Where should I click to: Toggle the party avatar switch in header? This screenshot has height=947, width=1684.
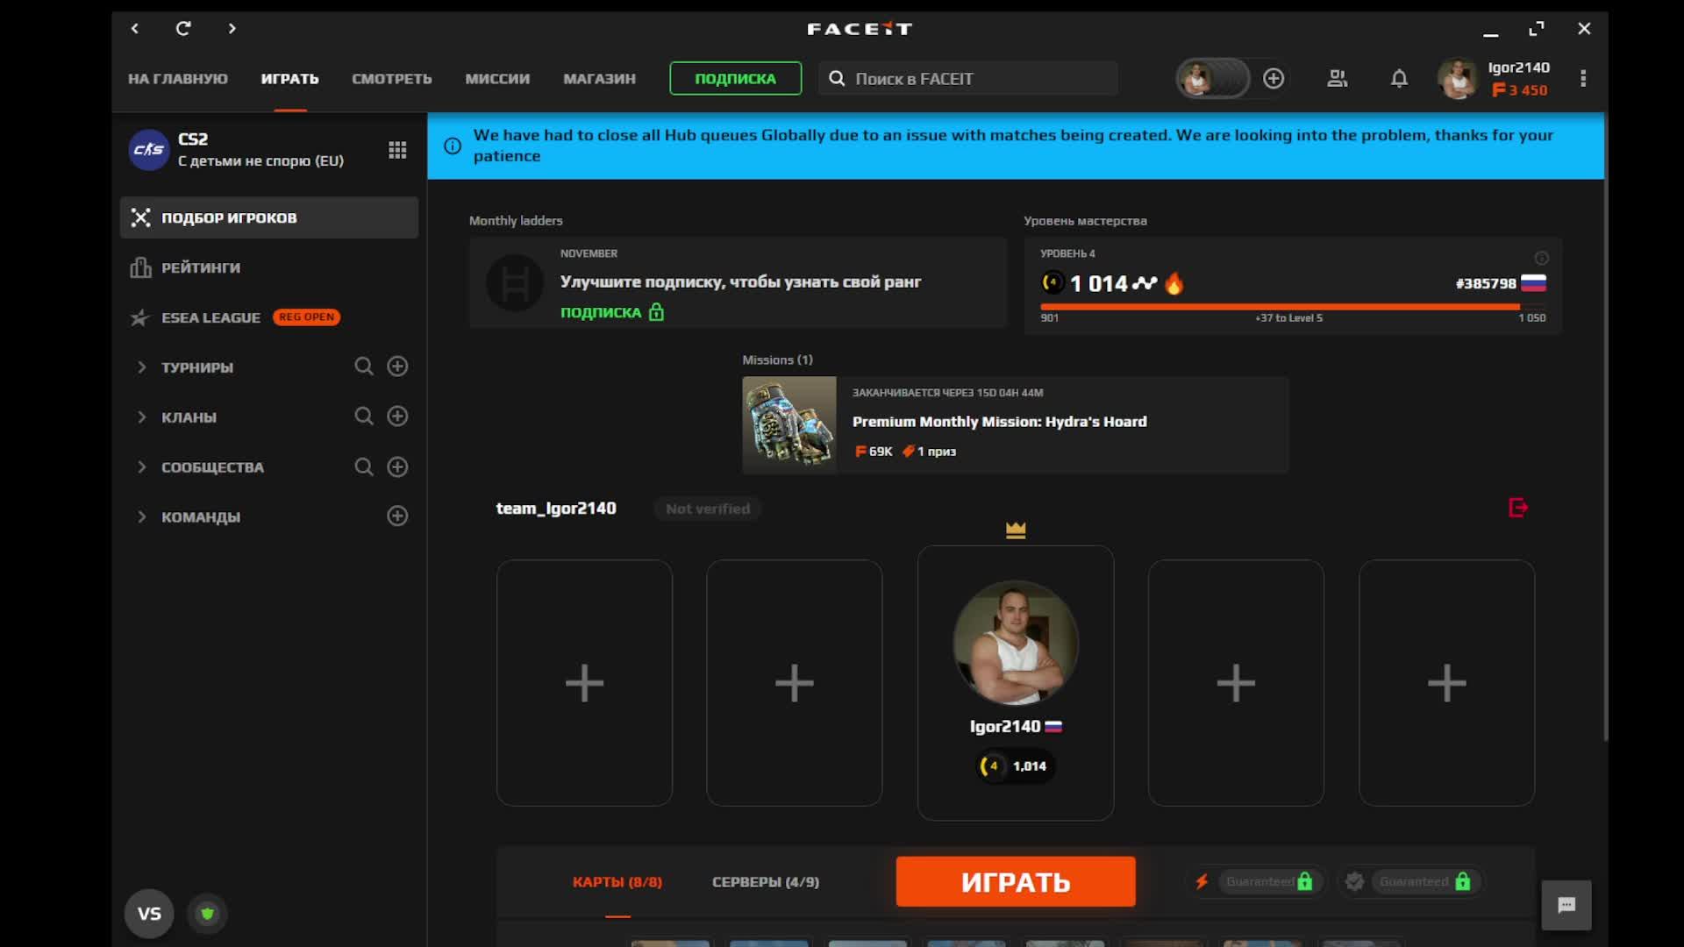[1213, 79]
